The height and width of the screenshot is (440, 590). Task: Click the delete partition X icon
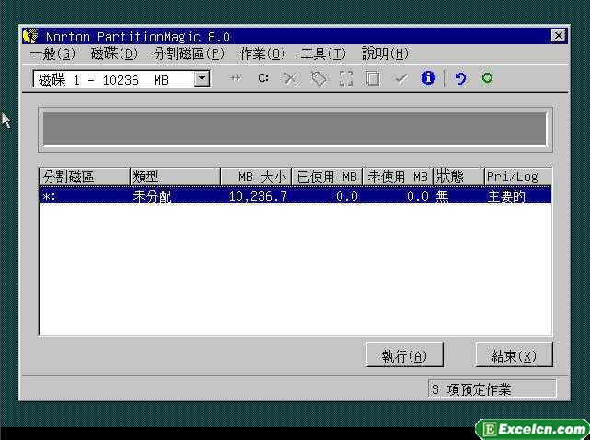(x=291, y=79)
